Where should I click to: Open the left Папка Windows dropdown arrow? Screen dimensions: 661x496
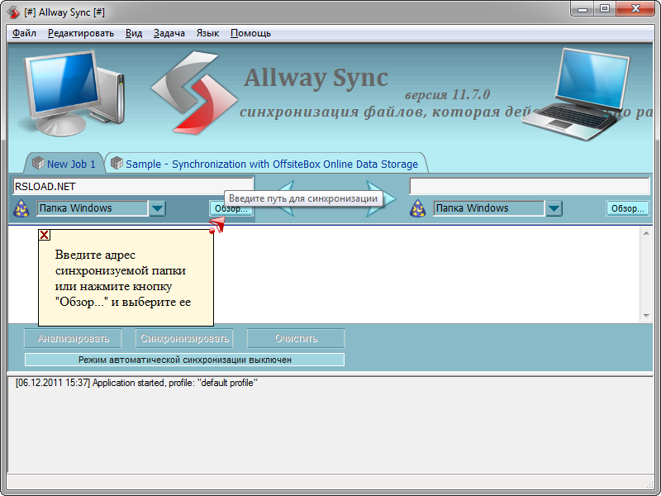tap(157, 208)
